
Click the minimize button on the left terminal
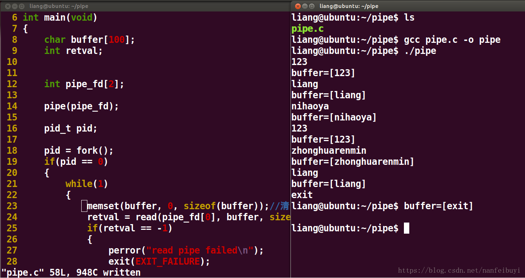coord(15,6)
